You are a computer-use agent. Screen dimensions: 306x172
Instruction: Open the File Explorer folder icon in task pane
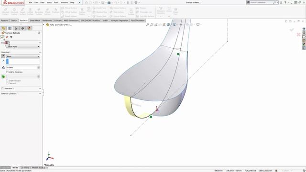pos(304,36)
